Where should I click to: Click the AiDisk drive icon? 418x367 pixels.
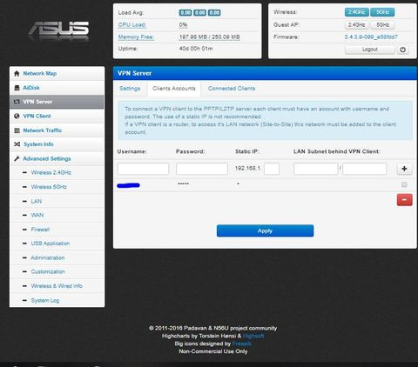click(x=17, y=88)
